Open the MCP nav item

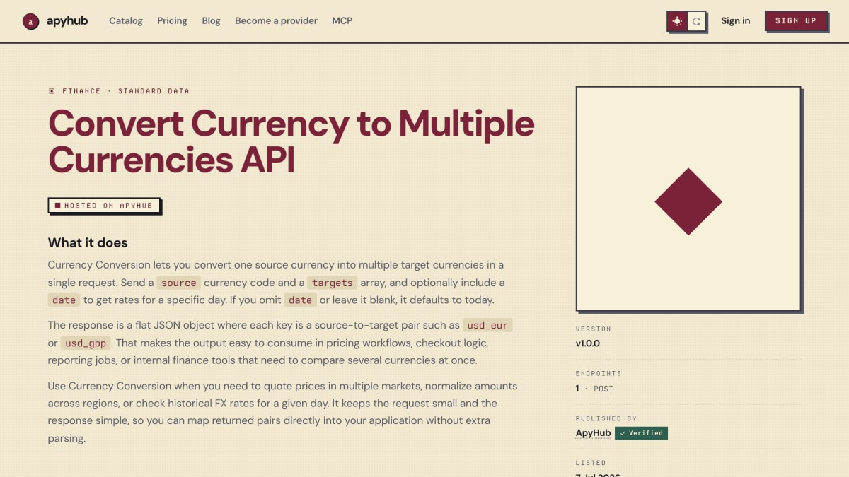click(342, 20)
